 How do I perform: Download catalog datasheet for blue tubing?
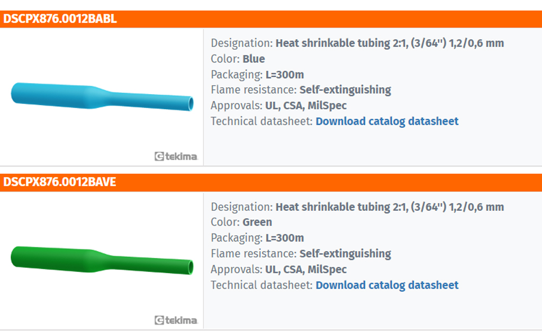(387, 122)
